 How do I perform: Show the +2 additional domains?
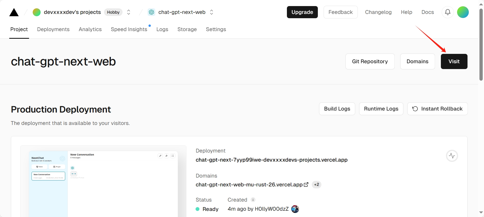pyautogui.click(x=317, y=185)
